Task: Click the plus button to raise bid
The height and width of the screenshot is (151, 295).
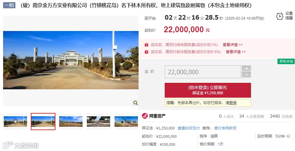Action: click(x=246, y=68)
